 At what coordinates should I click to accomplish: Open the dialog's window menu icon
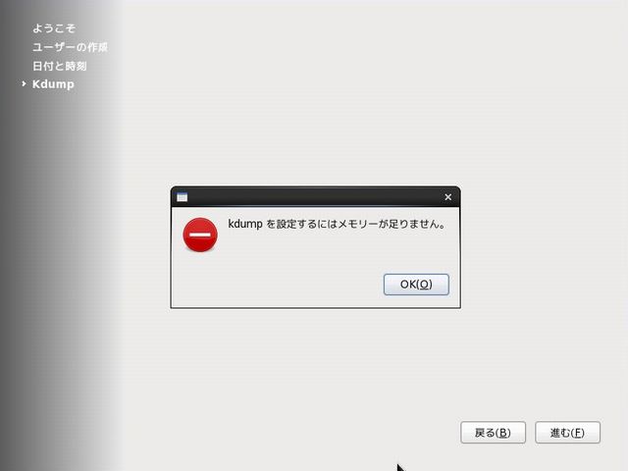(182, 197)
